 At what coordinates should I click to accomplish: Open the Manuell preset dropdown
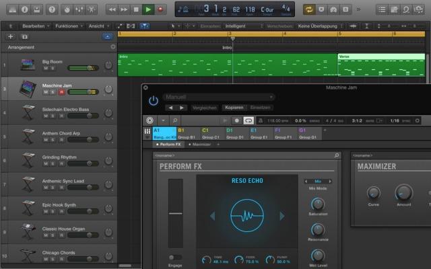(x=219, y=97)
